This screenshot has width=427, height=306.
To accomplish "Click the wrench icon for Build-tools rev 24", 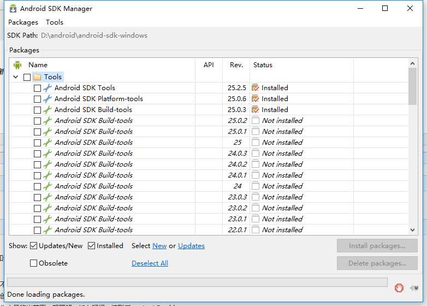I will (48, 186).
